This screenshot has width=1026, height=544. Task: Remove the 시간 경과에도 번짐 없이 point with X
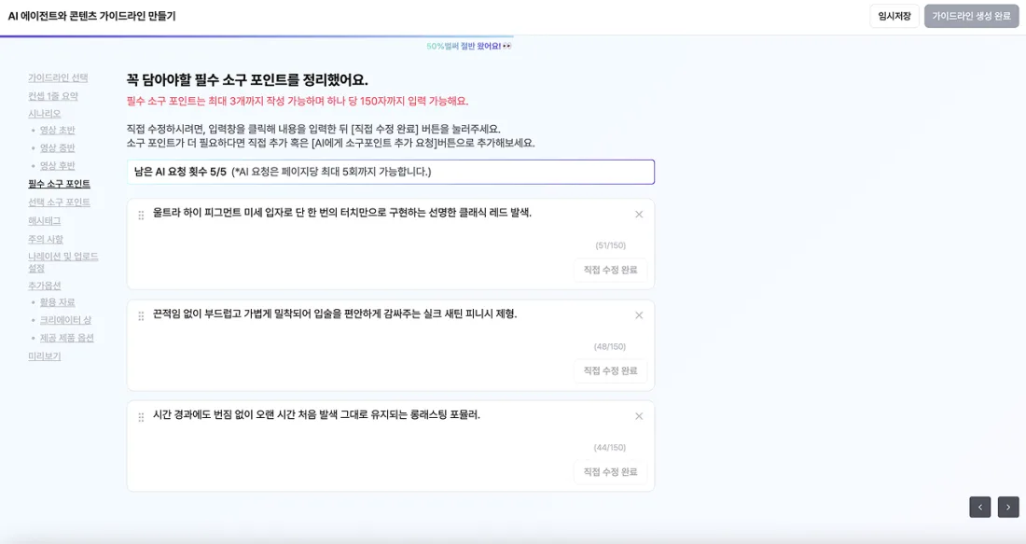(x=639, y=415)
